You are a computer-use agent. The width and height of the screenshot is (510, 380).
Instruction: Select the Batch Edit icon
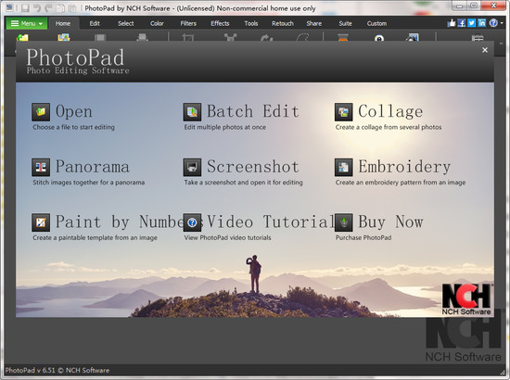(192, 112)
